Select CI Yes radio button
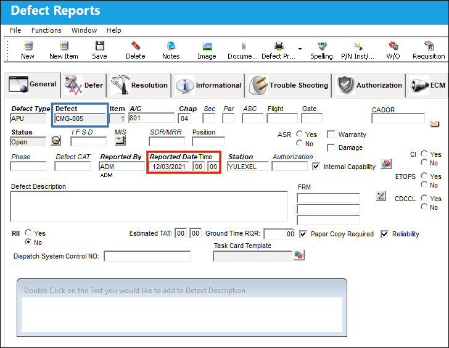 point(424,154)
